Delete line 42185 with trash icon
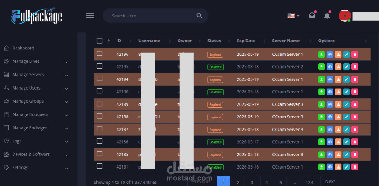The image size is (379, 186). click(x=355, y=155)
